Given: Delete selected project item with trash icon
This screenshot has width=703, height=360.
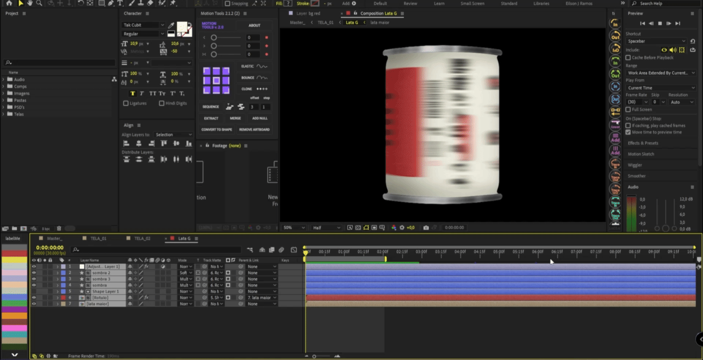Looking at the screenshot, I should point(59,228).
